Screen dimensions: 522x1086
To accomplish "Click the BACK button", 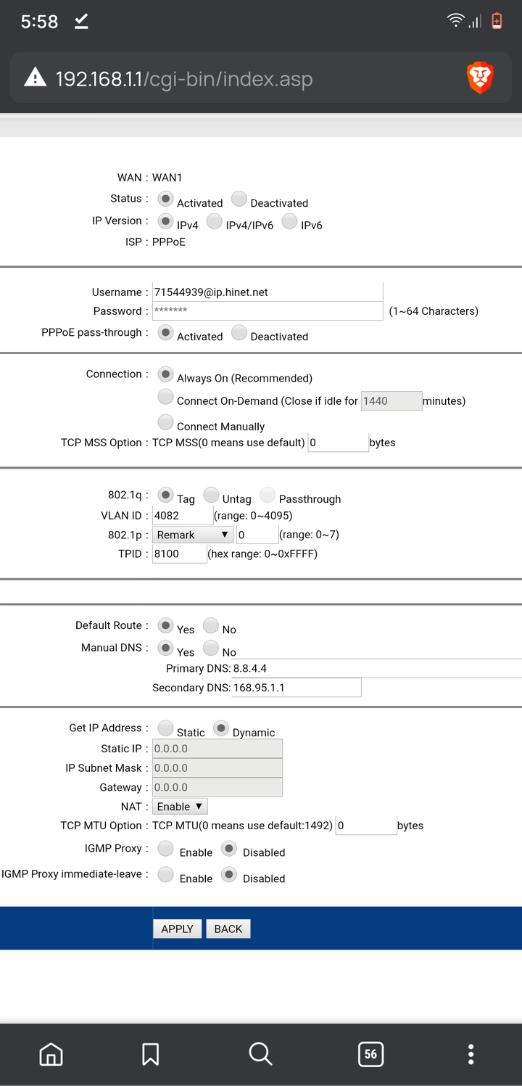I will [x=228, y=929].
